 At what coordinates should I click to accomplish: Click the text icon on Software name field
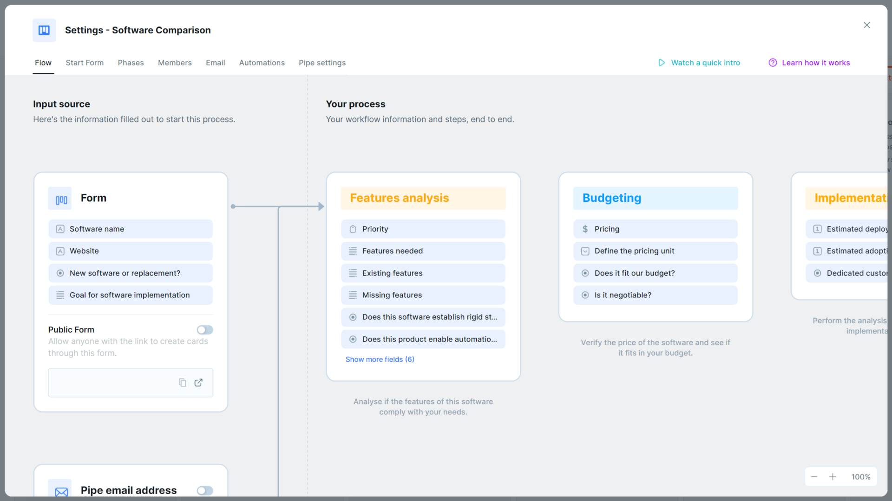coord(60,229)
